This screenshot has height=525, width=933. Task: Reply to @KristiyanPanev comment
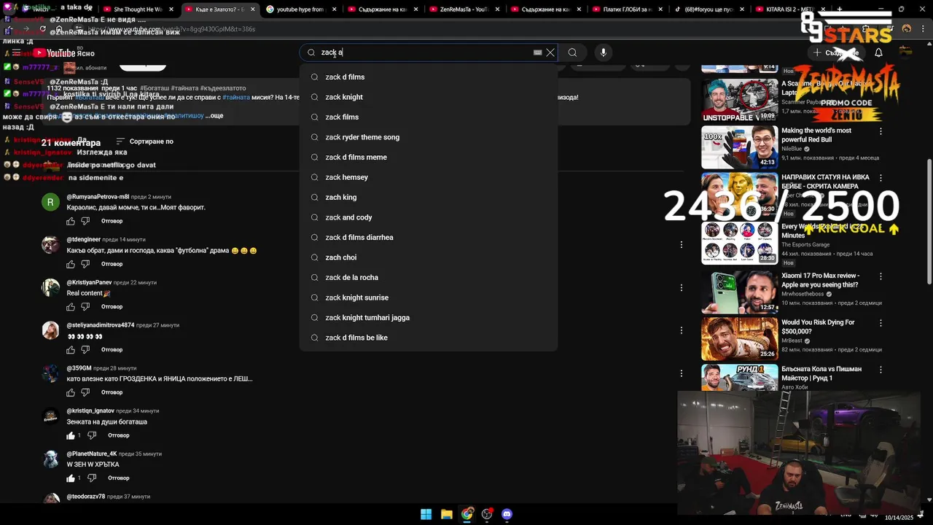coord(112,306)
